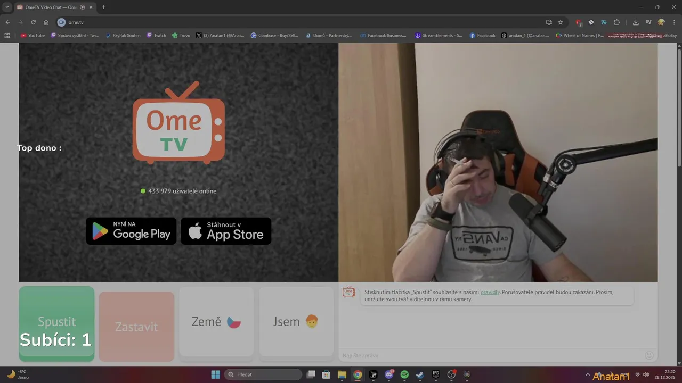Screen dimensions: 682x383
Task: Open the PayPal: Souhrn bookmark
Action: tap(123, 35)
